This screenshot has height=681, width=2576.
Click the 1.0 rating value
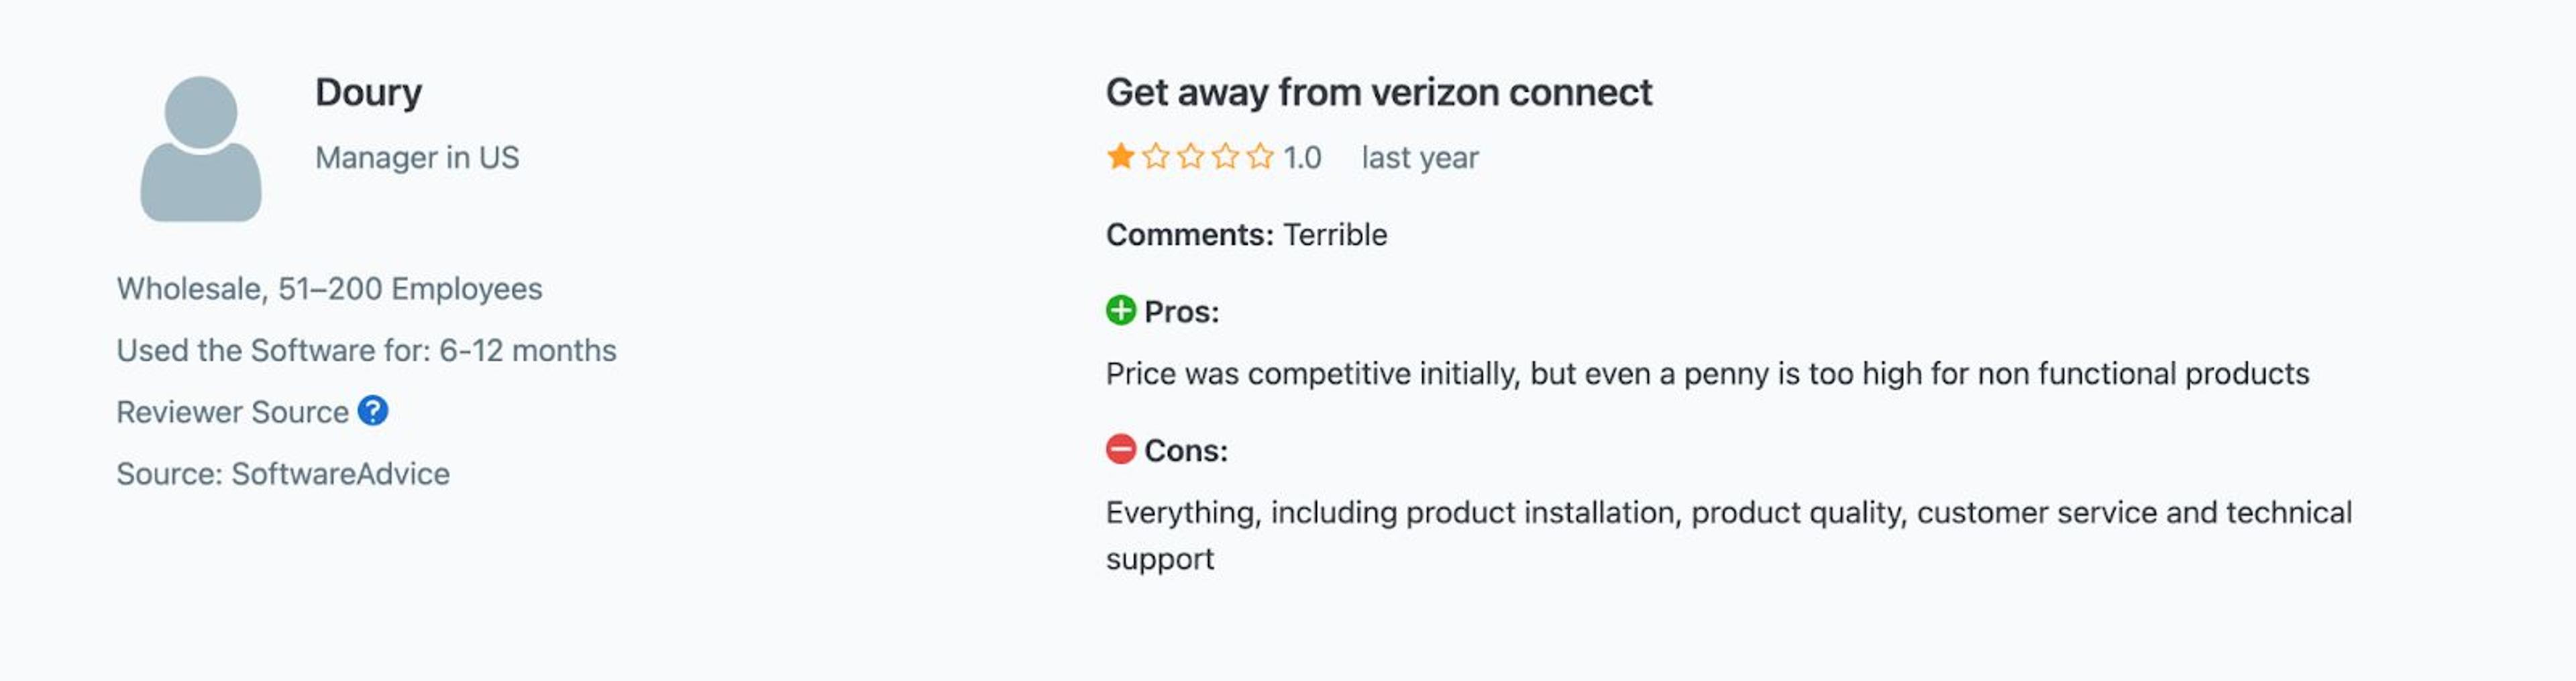pos(1302,156)
